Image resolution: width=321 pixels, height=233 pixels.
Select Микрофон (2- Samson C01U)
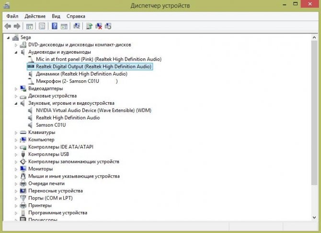click(x=77, y=81)
